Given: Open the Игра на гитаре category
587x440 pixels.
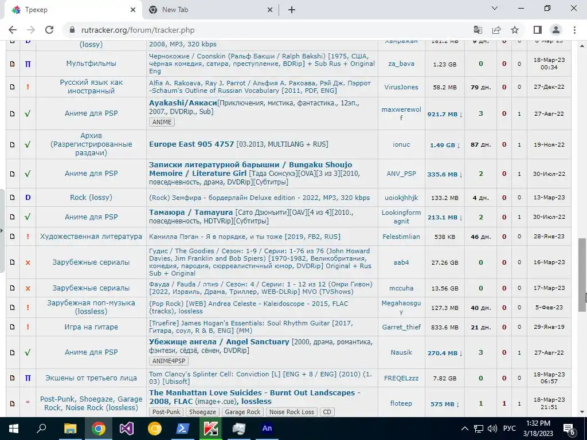Looking at the screenshot, I should pos(91,327).
